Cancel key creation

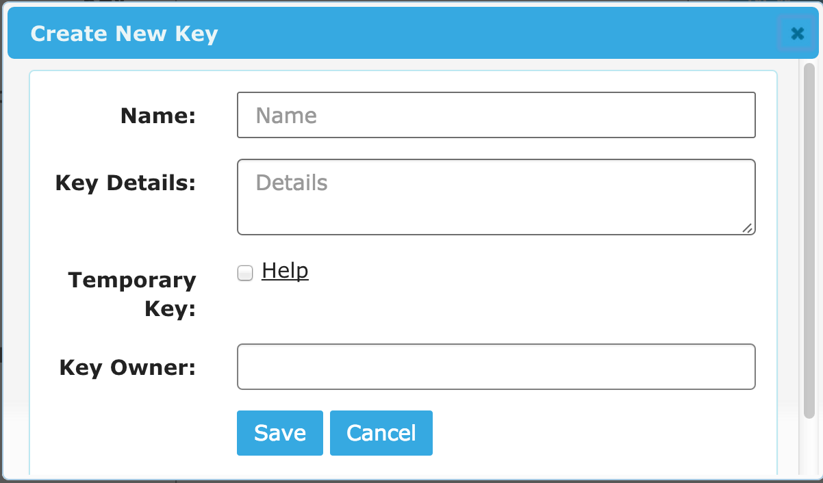(x=381, y=432)
